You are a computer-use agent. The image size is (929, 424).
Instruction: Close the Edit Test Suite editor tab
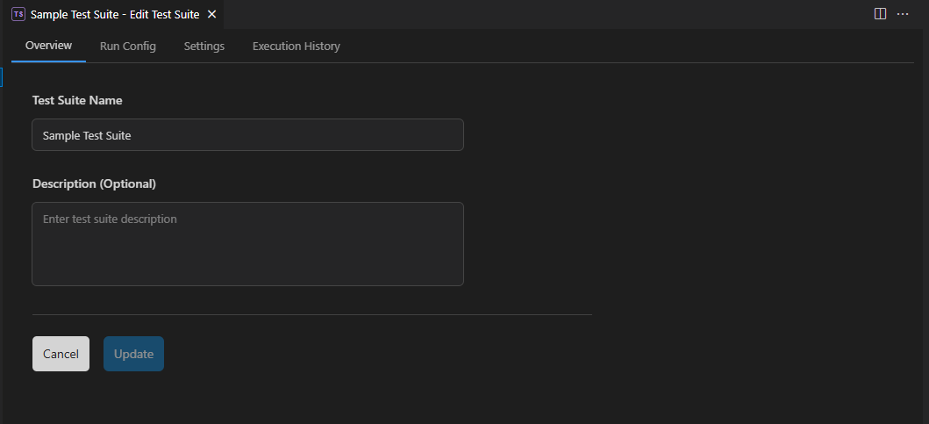click(211, 14)
